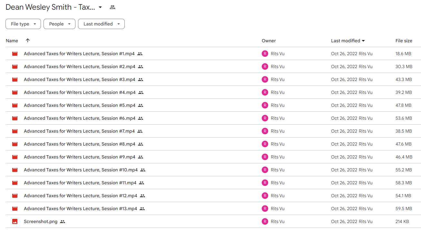This screenshot has width=421, height=235.
Task: Click the video icon for Session #5.mp4
Action: coord(15,105)
